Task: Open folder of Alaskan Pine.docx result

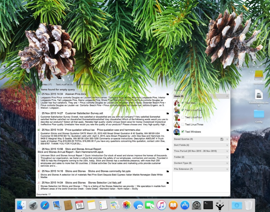Action: 168,94
